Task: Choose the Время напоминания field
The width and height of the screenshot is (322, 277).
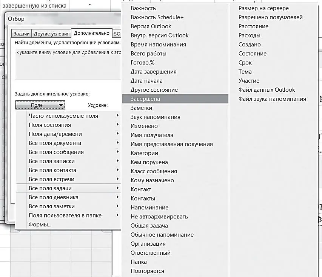Action: tap(175, 45)
